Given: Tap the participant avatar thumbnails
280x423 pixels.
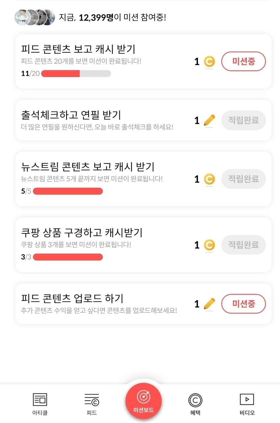Looking at the screenshot, I should point(35,17).
